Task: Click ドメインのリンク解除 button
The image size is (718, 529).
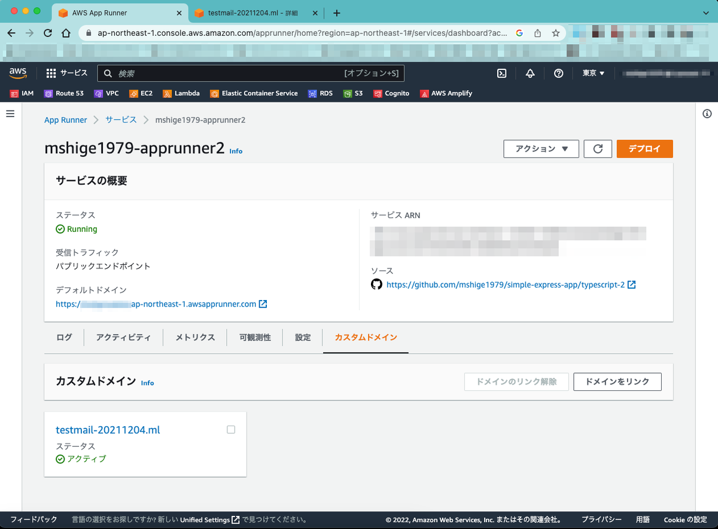Action: (x=516, y=381)
